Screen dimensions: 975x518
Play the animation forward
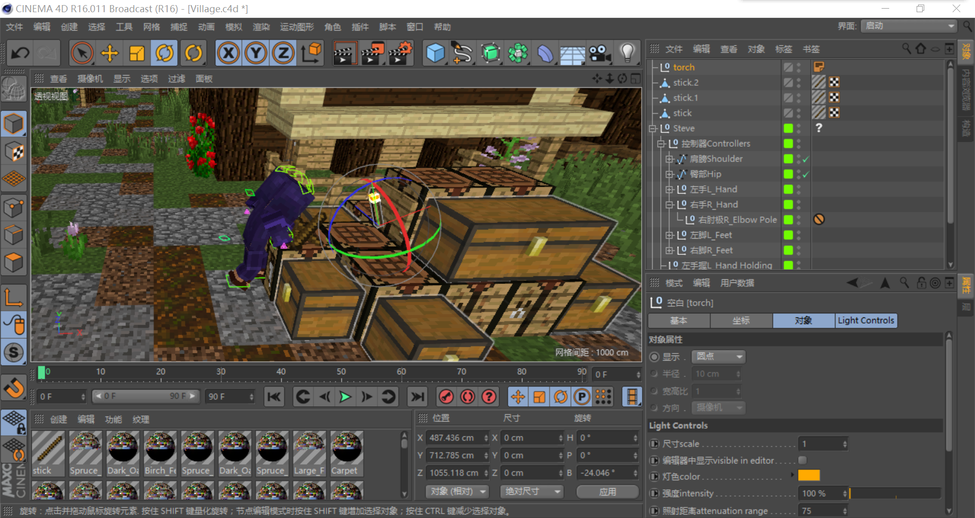pyautogui.click(x=345, y=397)
